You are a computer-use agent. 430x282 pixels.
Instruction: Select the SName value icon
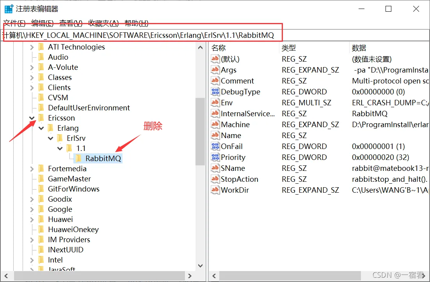[215, 168]
